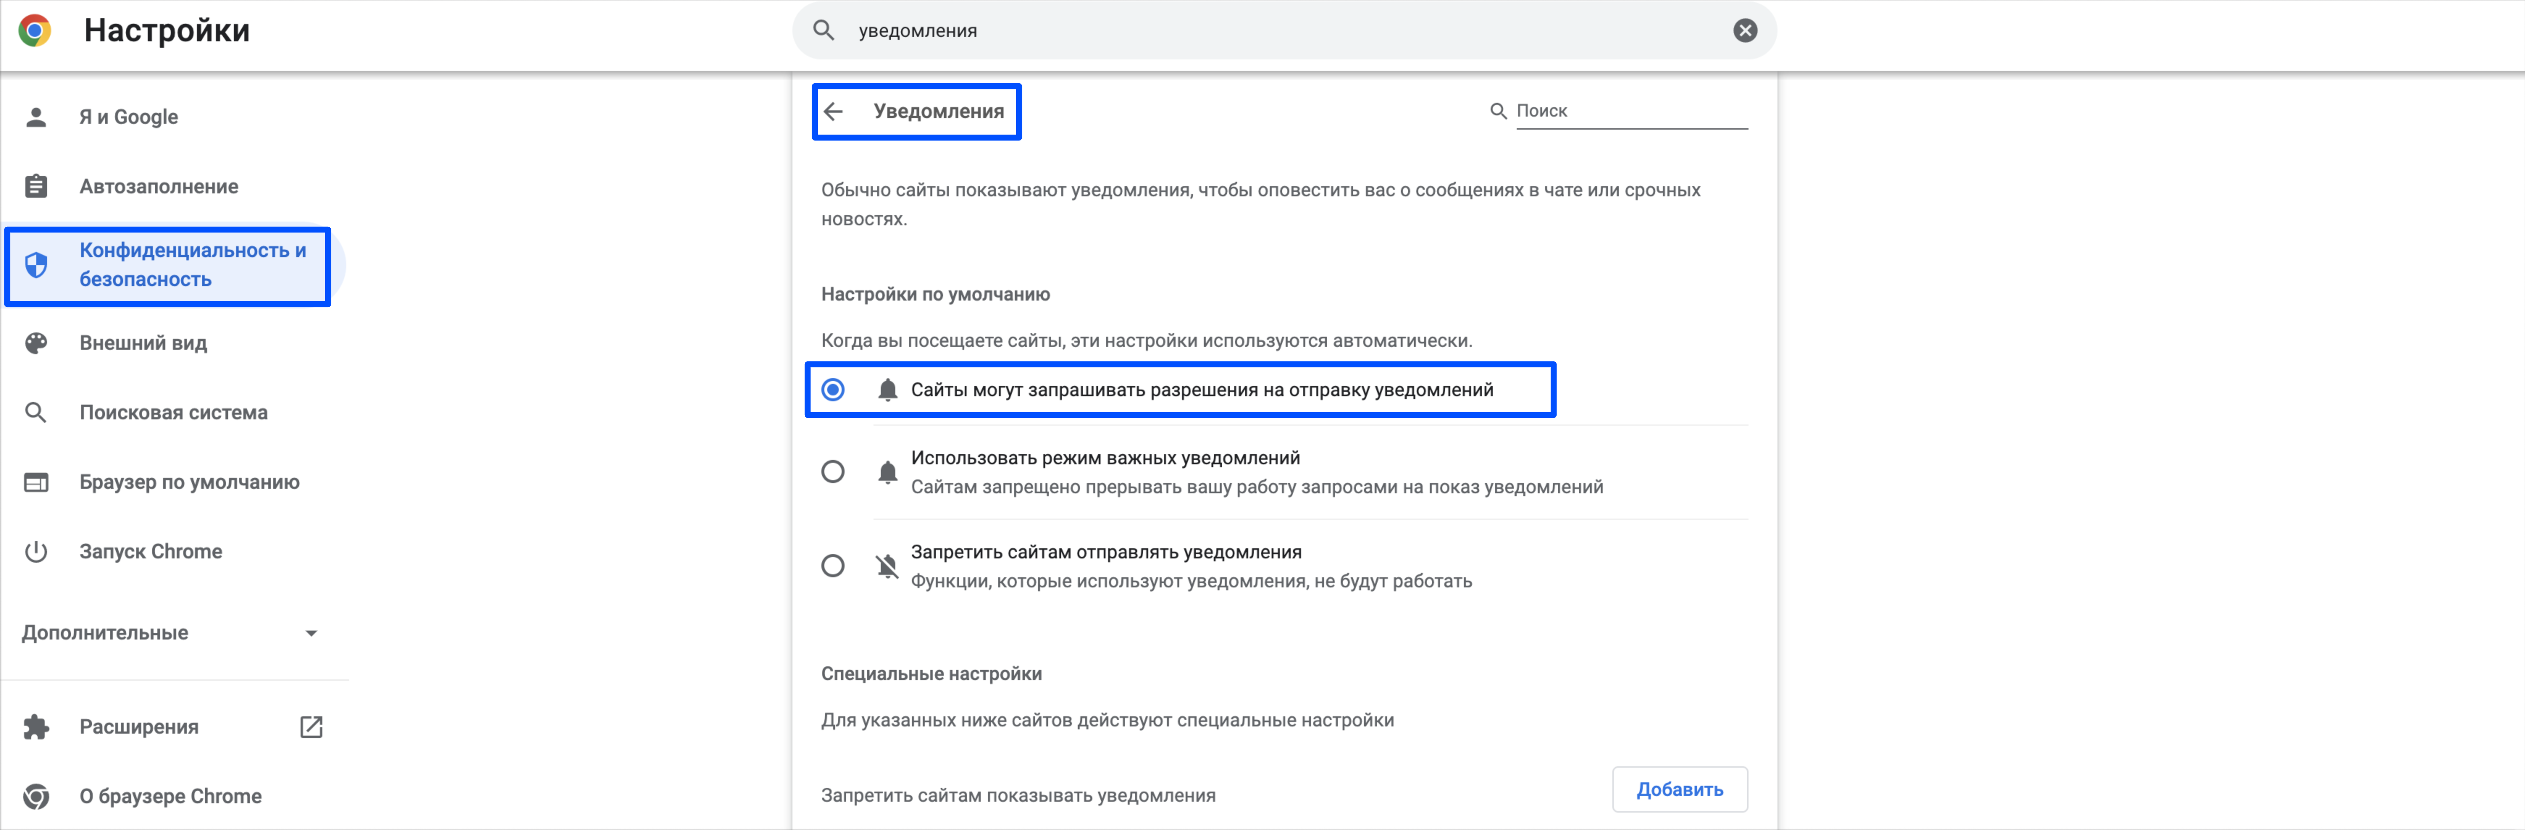
Task: Click crossed bell icon beside Запретить сайтам
Action: pyautogui.click(x=887, y=566)
